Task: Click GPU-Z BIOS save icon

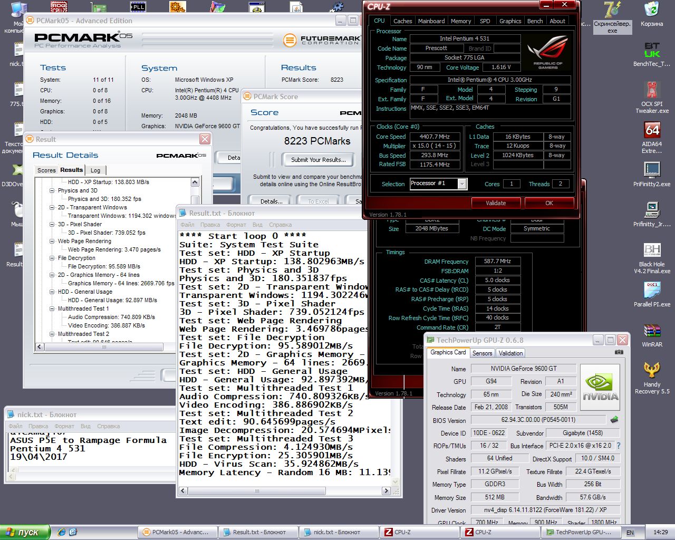Action: 614,420
